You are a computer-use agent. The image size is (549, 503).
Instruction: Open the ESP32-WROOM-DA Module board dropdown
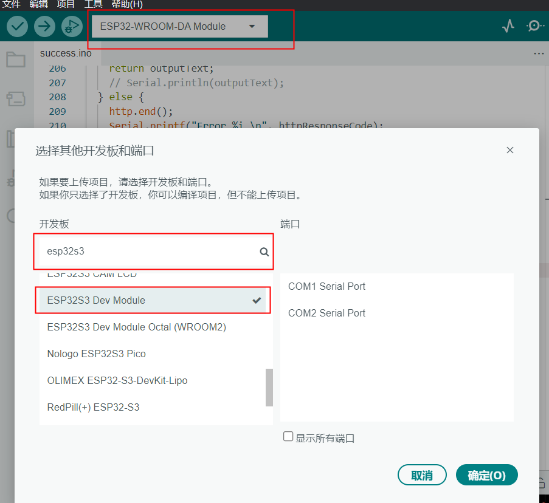pyautogui.click(x=179, y=26)
